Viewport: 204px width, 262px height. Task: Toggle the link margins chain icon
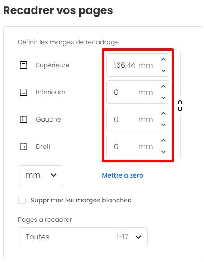click(180, 106)
